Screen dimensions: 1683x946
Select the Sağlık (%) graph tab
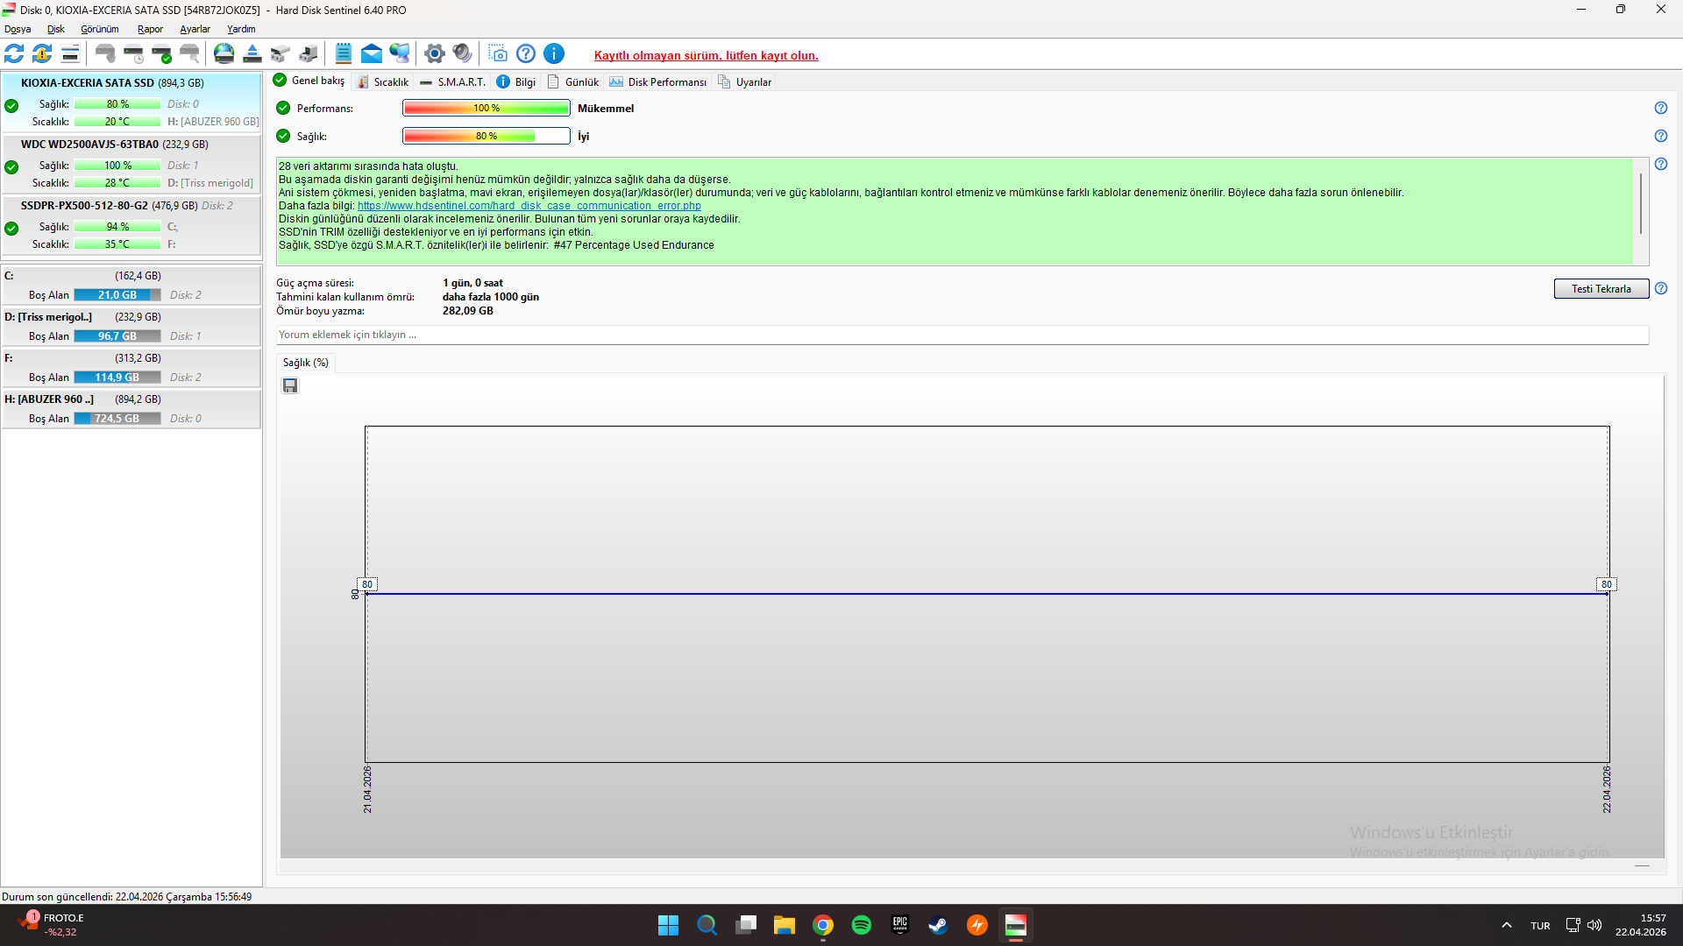(306, 363)
